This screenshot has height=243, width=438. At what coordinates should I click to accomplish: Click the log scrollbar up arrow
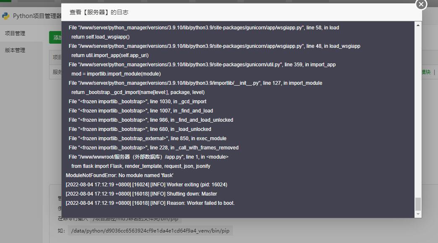(x=418, y=25)
